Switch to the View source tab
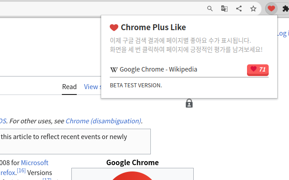The height and width of the screenshot is (180, 289). (x=93, y=87)
